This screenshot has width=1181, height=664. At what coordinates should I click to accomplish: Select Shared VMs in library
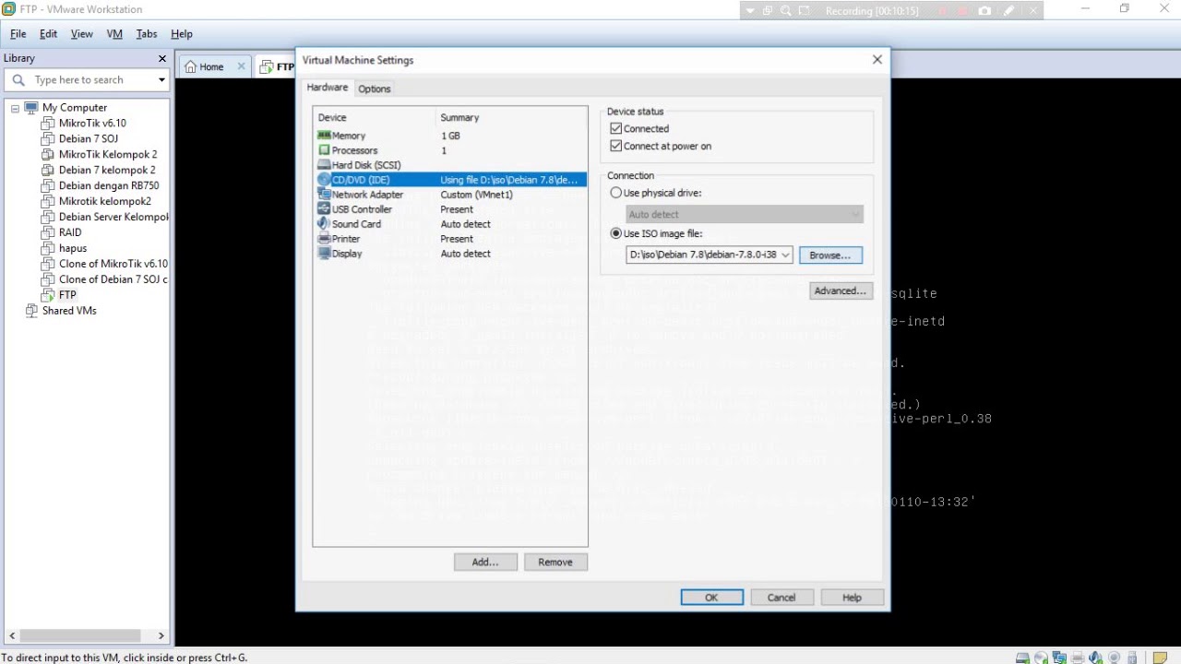69,311
